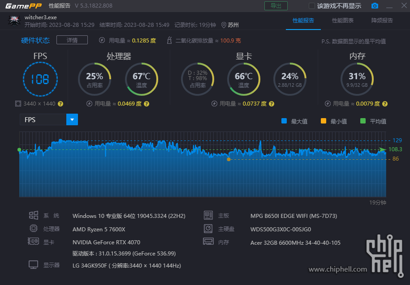Click the graphics card power lightning icon
This screenshot has height=285, width=410.
pyautogui.click(x=215, y=104)
